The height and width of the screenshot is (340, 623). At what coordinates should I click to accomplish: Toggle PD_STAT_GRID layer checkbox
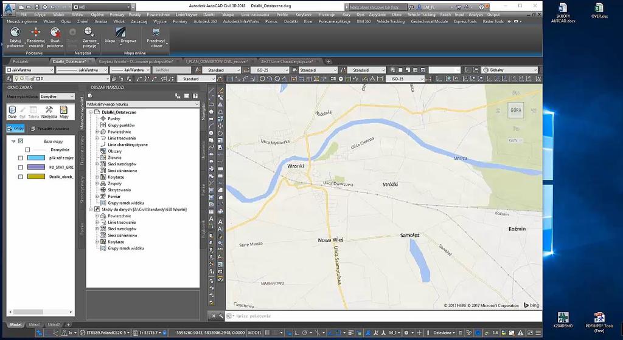(x=21, y=167)
